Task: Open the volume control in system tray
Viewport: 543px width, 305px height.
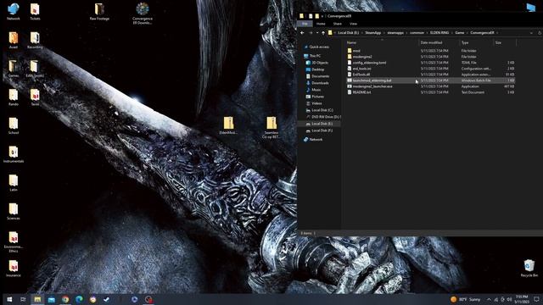Action: point(509,299)
